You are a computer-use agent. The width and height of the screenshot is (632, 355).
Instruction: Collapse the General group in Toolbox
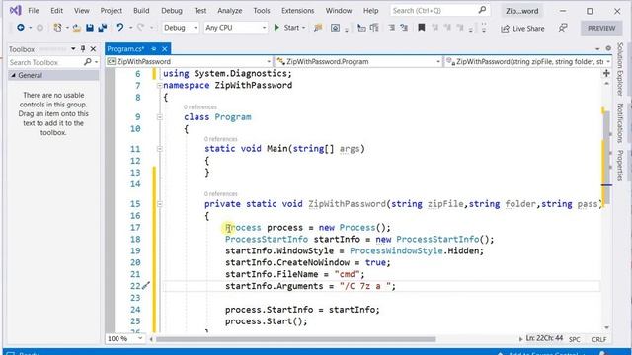coord(13,75)
